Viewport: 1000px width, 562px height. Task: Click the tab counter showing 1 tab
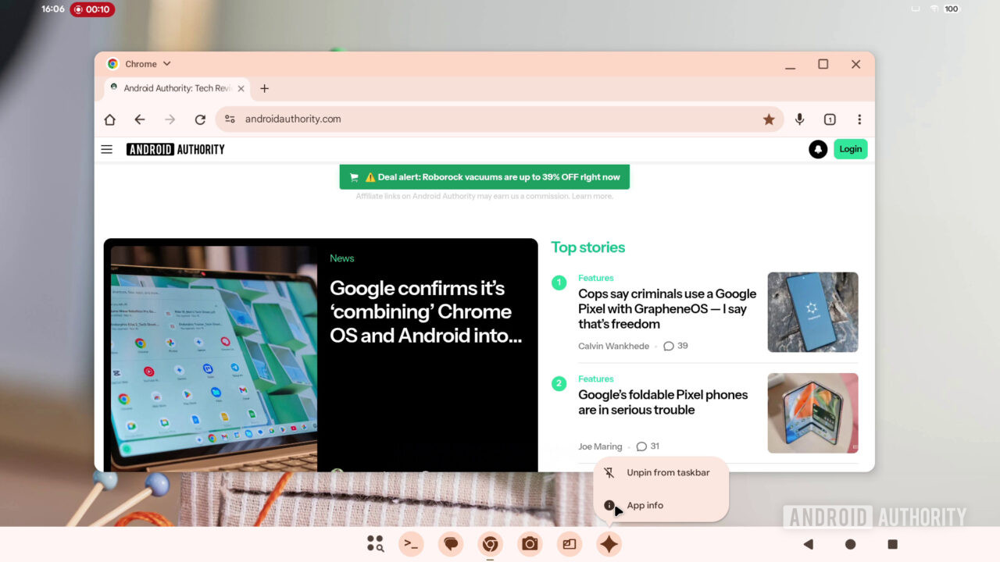click(830, 119)
